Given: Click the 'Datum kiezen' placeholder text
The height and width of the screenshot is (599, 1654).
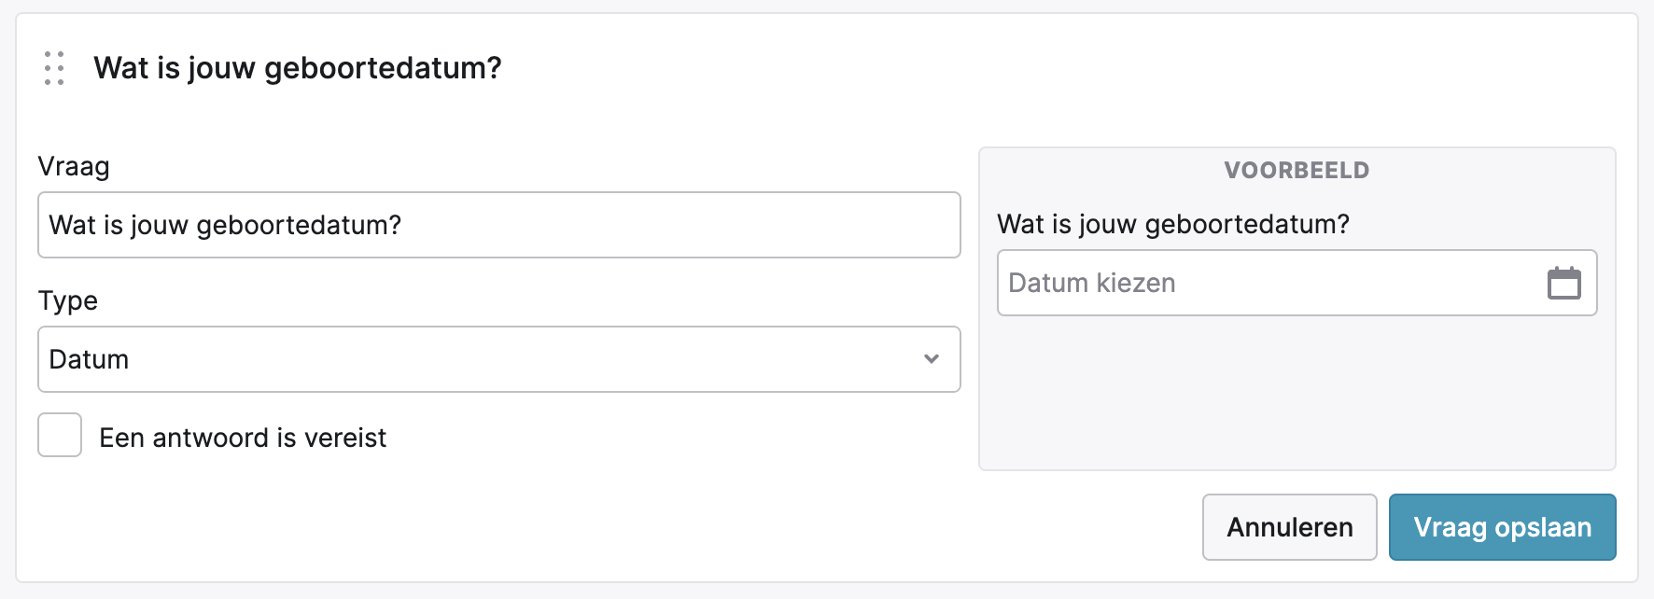Looking at the screenshot, I should pyautogui.click(x=1092, y=283).
